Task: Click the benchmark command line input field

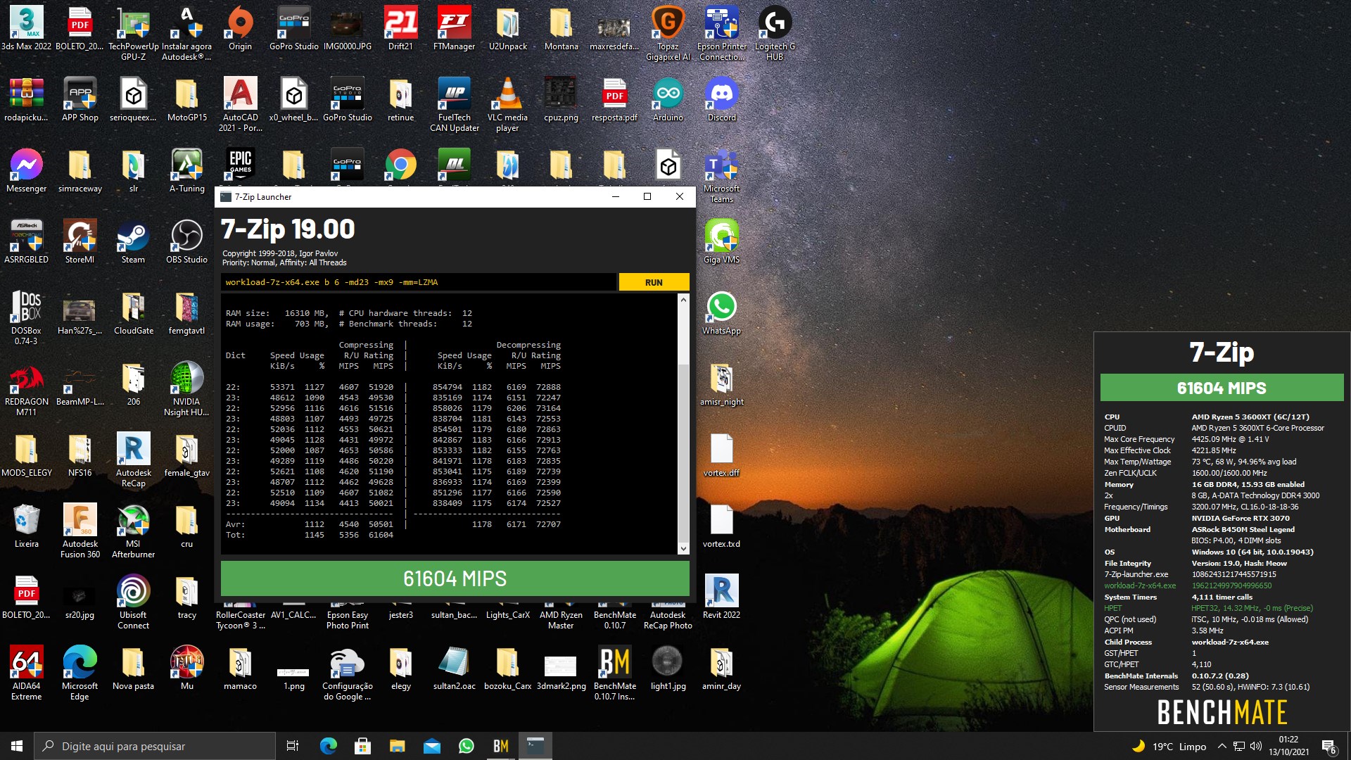Action: (419, 282)
